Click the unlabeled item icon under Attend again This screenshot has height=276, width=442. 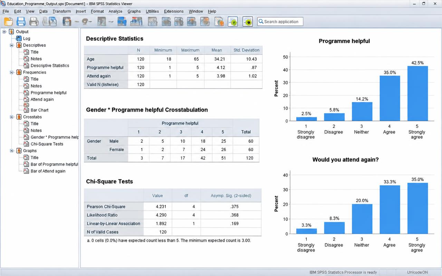pyautogui.click(x=26, y=105)
